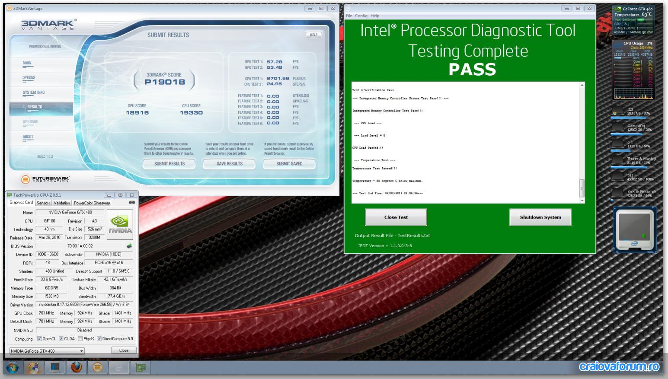Viewport: 668px width, 379px height.
Task: Click the CPU score value 19330
Action: pos(191,113)
